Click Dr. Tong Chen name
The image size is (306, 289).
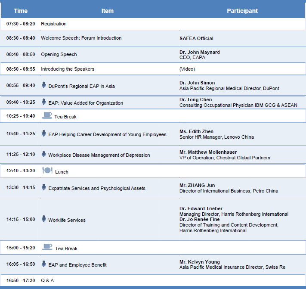(195, 99)
